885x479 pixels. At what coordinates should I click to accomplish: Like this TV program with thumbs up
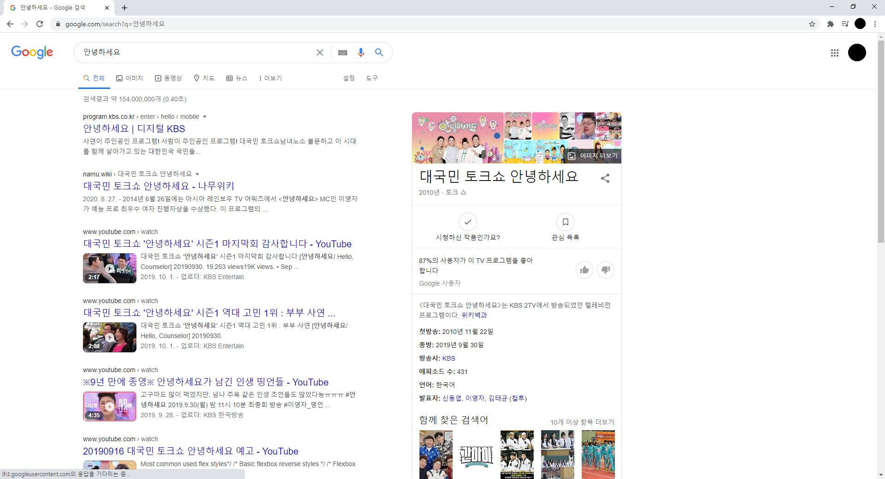pos(584,270)
